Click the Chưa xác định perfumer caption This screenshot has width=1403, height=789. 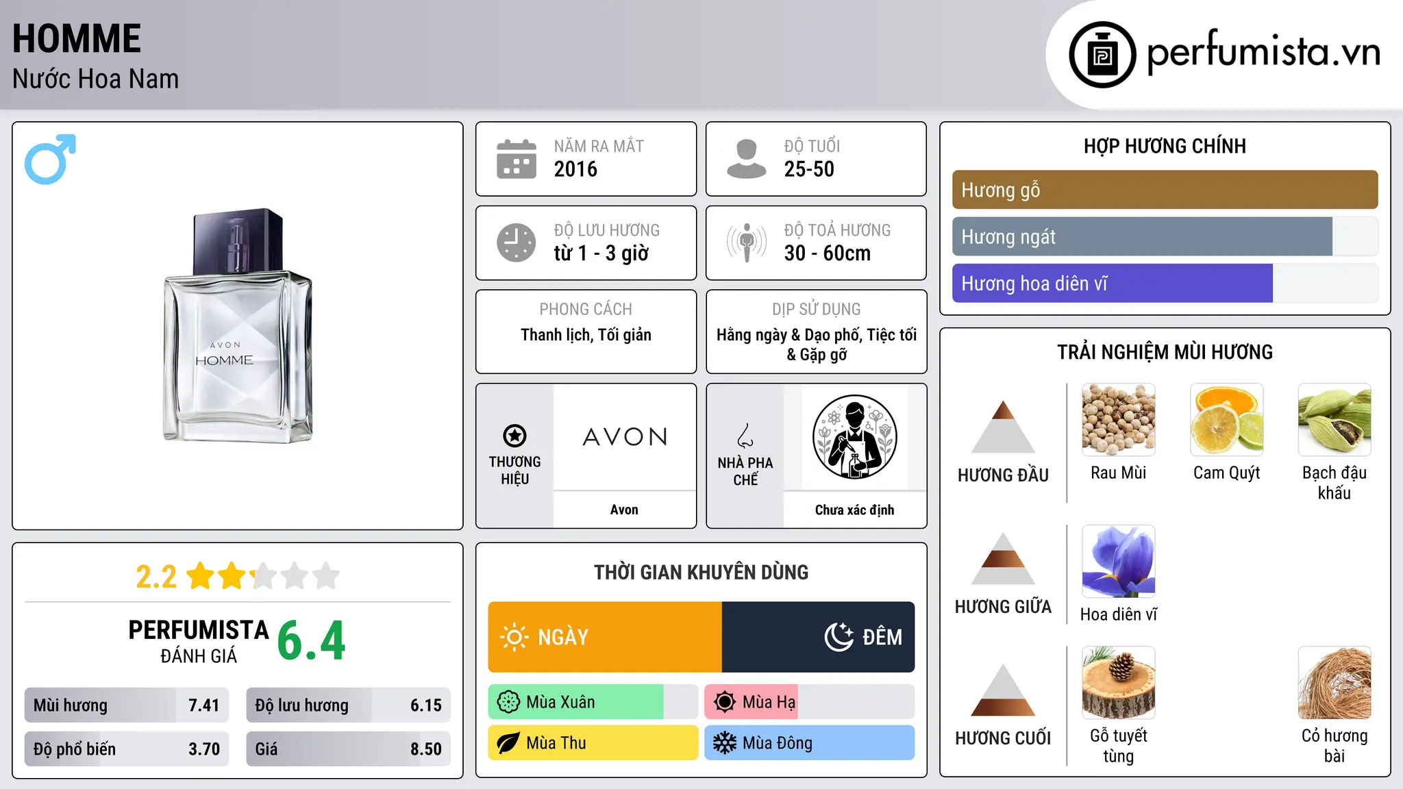(x=854, y=510)
